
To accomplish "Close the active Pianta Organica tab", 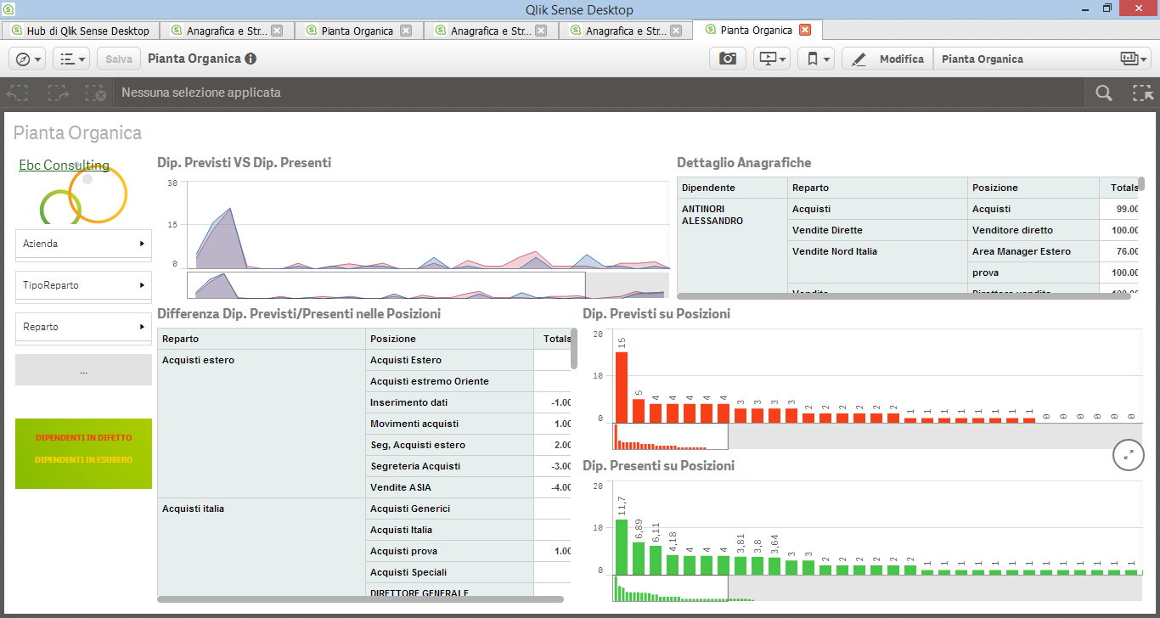I will point(805,30).
